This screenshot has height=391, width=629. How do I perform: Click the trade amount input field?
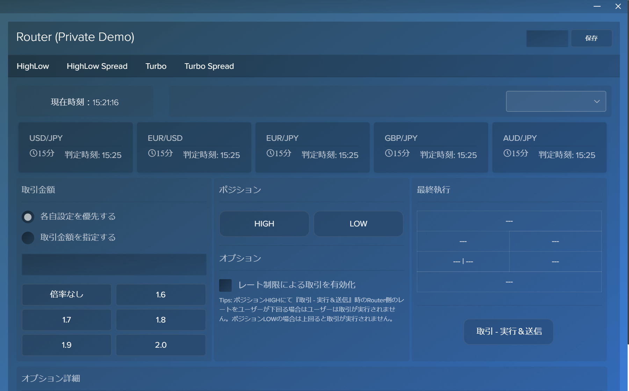114,265
